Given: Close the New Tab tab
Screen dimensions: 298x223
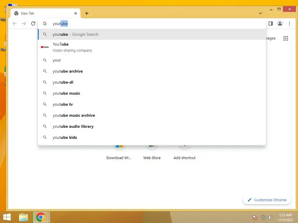Looking at the screenshot, I should [76, 13].
